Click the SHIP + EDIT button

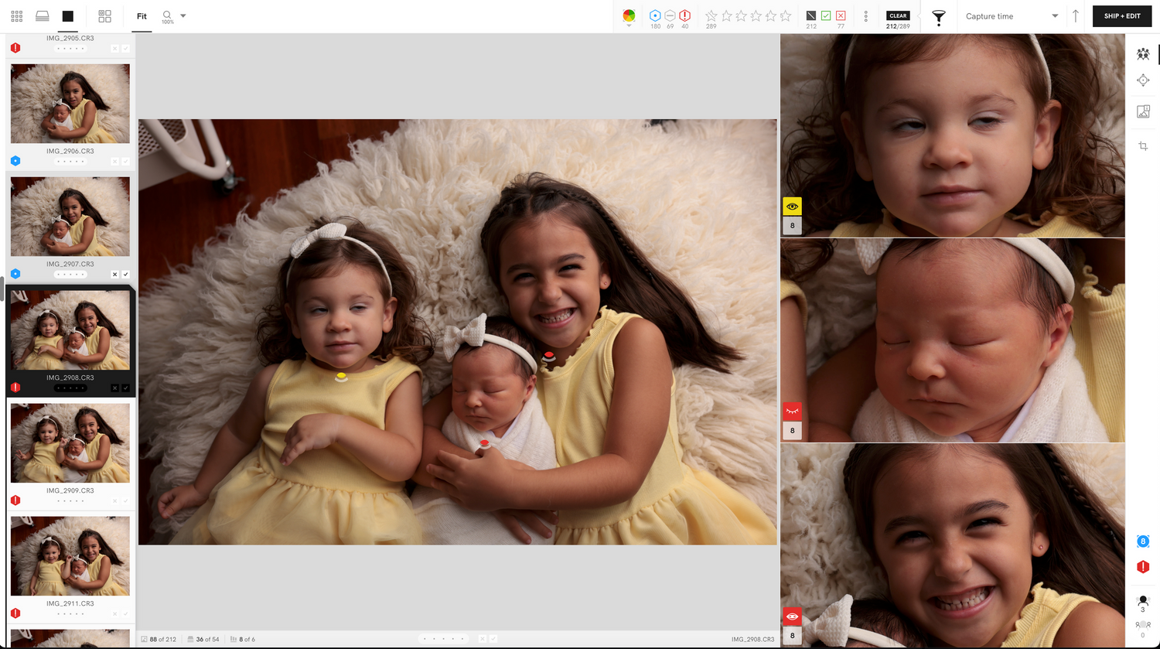point(1122,16)
